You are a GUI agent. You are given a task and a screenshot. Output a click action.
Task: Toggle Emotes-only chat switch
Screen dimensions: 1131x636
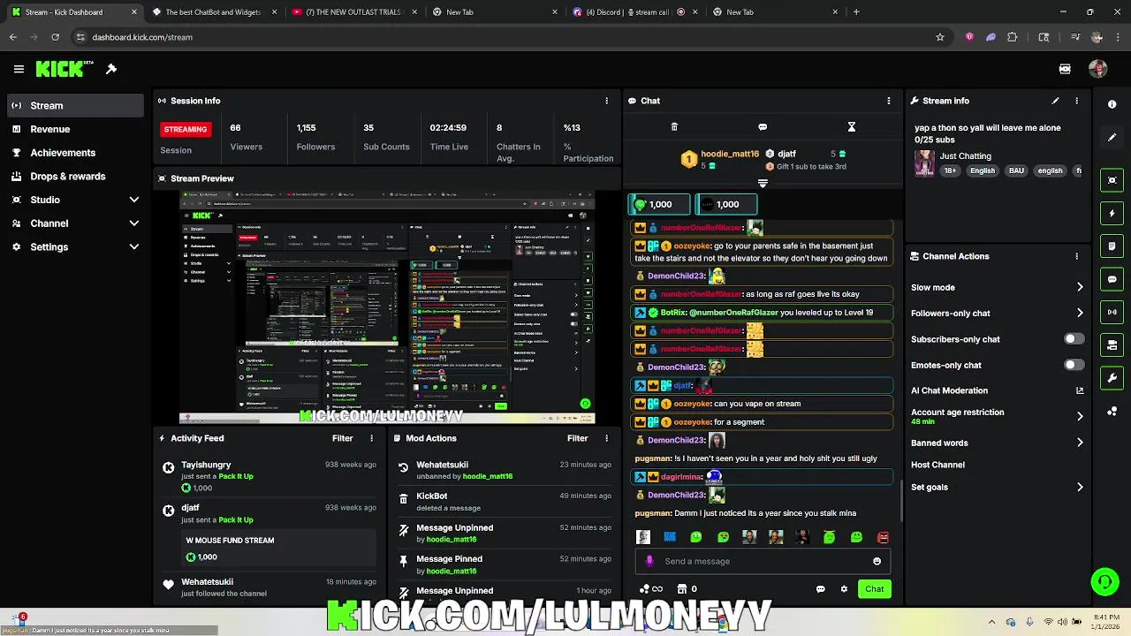1074,365
